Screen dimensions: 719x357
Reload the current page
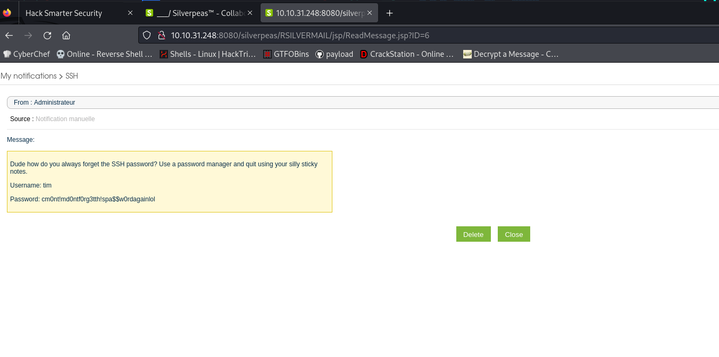[47, 36]
